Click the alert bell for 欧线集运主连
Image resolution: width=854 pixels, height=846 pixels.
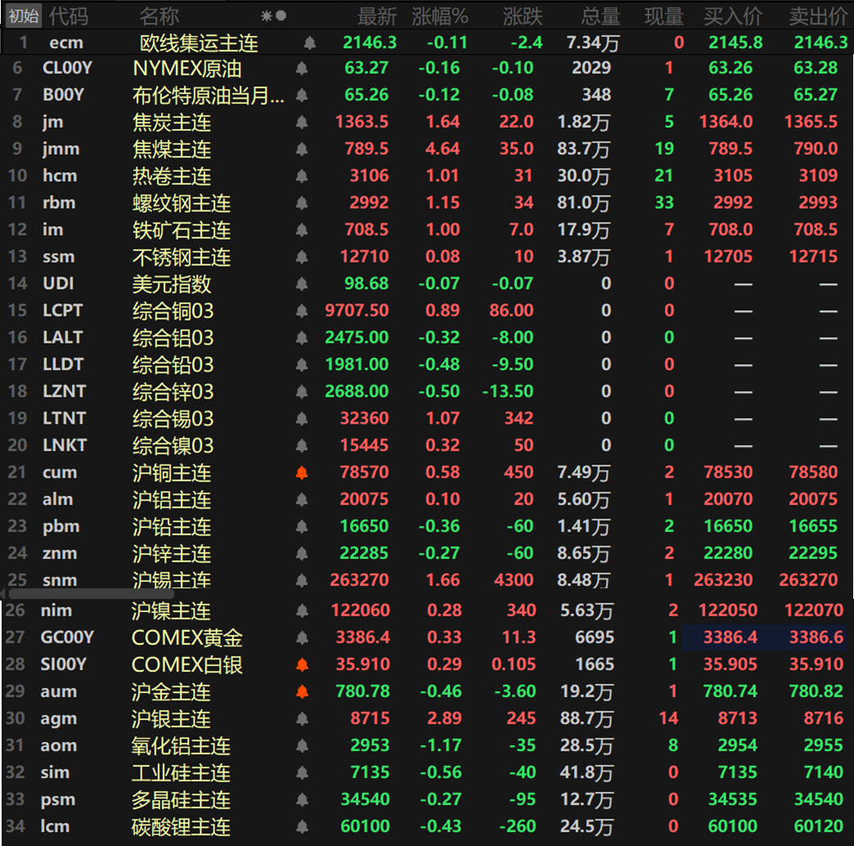[309, 43]
